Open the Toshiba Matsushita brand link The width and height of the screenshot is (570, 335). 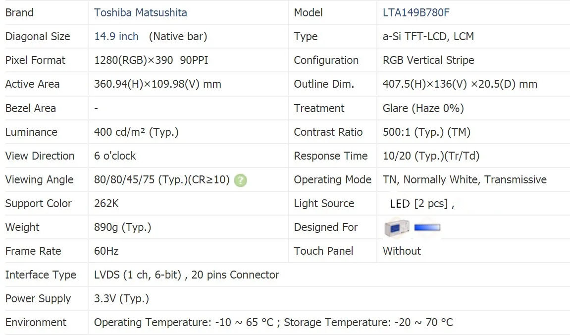tap(141, 12)
